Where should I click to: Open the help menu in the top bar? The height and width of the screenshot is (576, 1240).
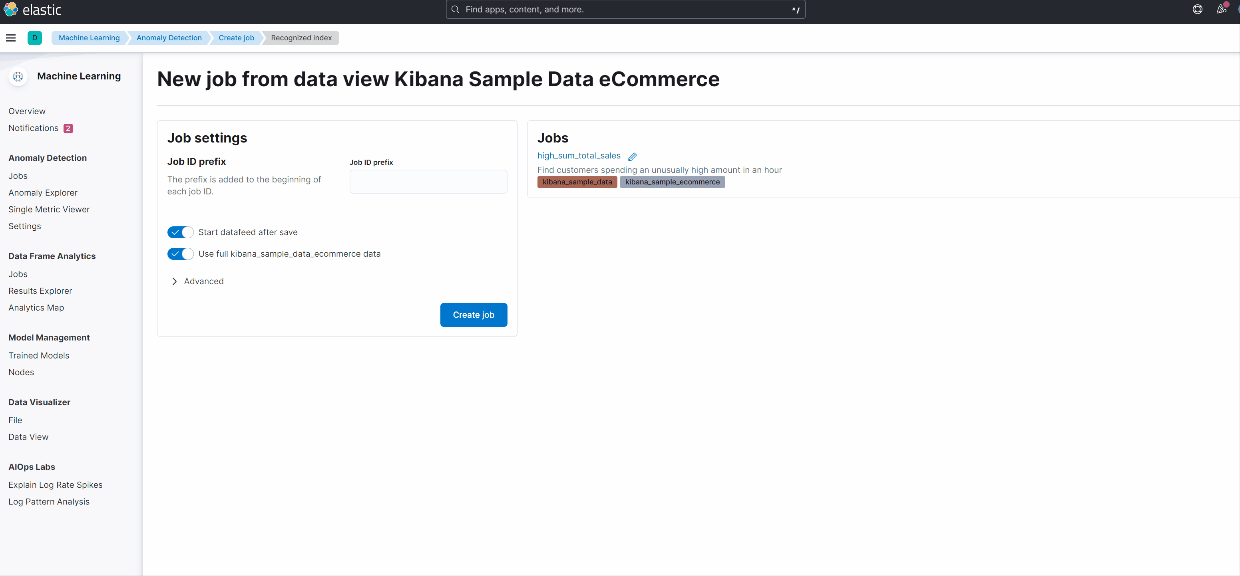[1198, 9]
